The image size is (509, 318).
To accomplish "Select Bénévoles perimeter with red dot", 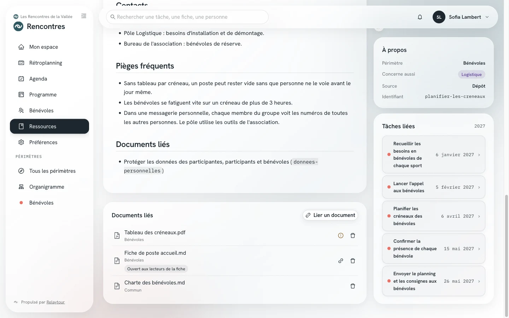I will click(49, 203).
